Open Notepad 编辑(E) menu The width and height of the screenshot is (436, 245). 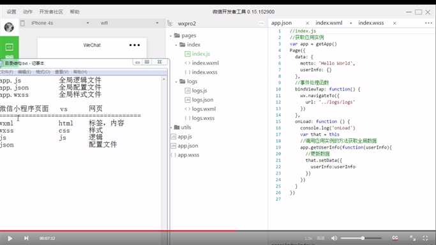24,72
